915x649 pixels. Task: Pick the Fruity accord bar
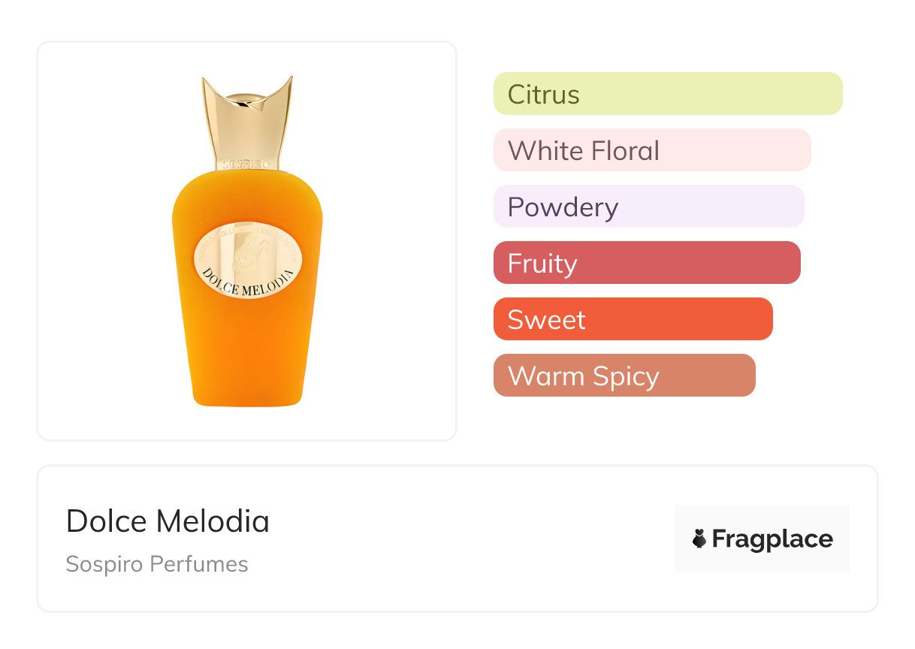[646, 263]
